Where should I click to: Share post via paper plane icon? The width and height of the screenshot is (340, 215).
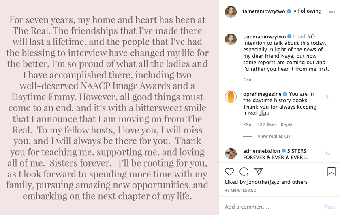[x=259, y=171]
